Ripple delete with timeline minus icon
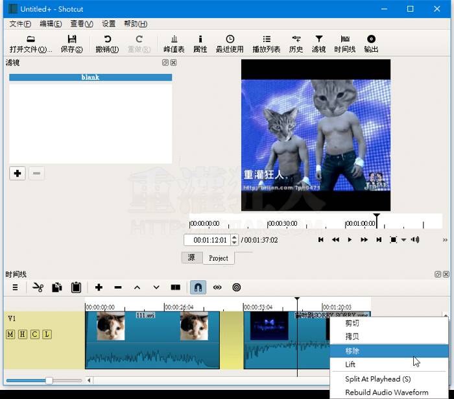 pyautogui.click(x=118, y=287)
